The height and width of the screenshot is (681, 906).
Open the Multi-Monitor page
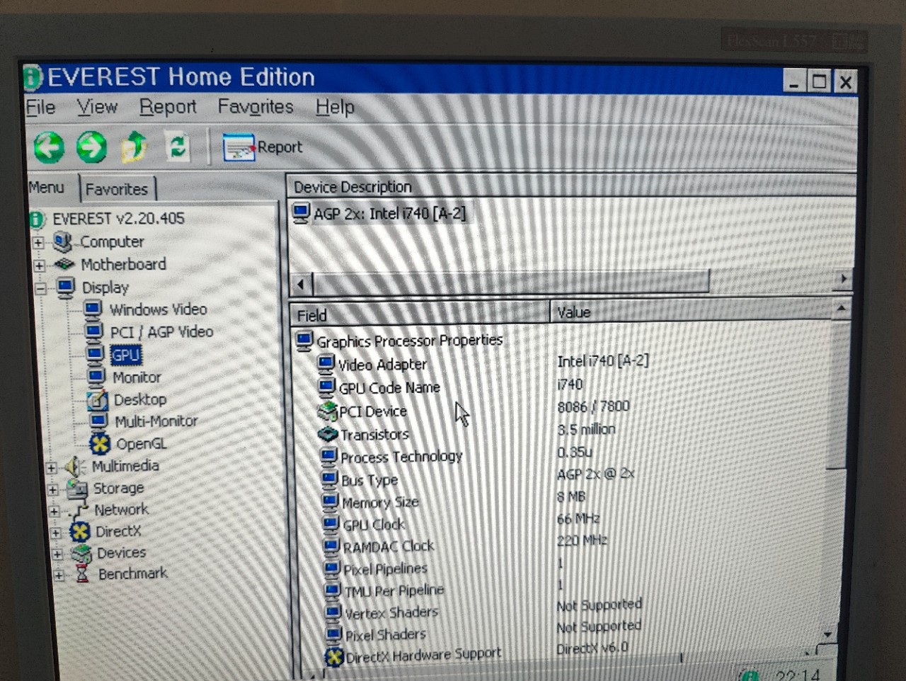point(156,421)
